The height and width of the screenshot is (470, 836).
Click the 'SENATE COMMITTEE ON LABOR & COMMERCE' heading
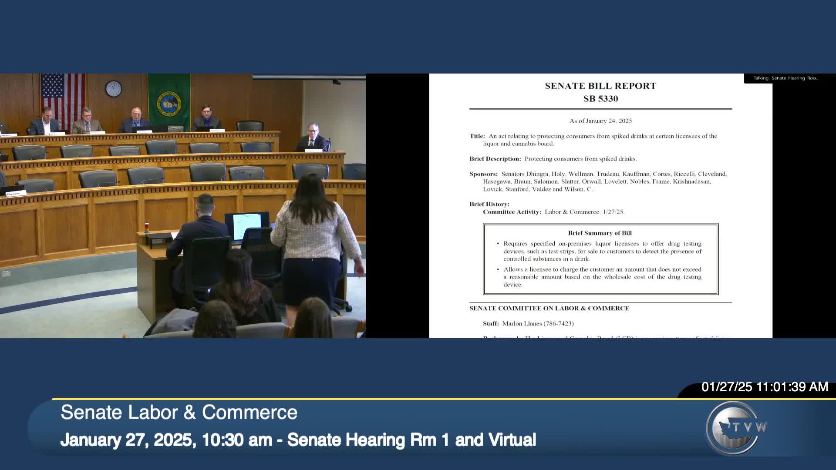click(x=549, y=309)
